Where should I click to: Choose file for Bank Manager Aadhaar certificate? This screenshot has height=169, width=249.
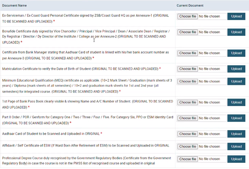pos(187,53)
